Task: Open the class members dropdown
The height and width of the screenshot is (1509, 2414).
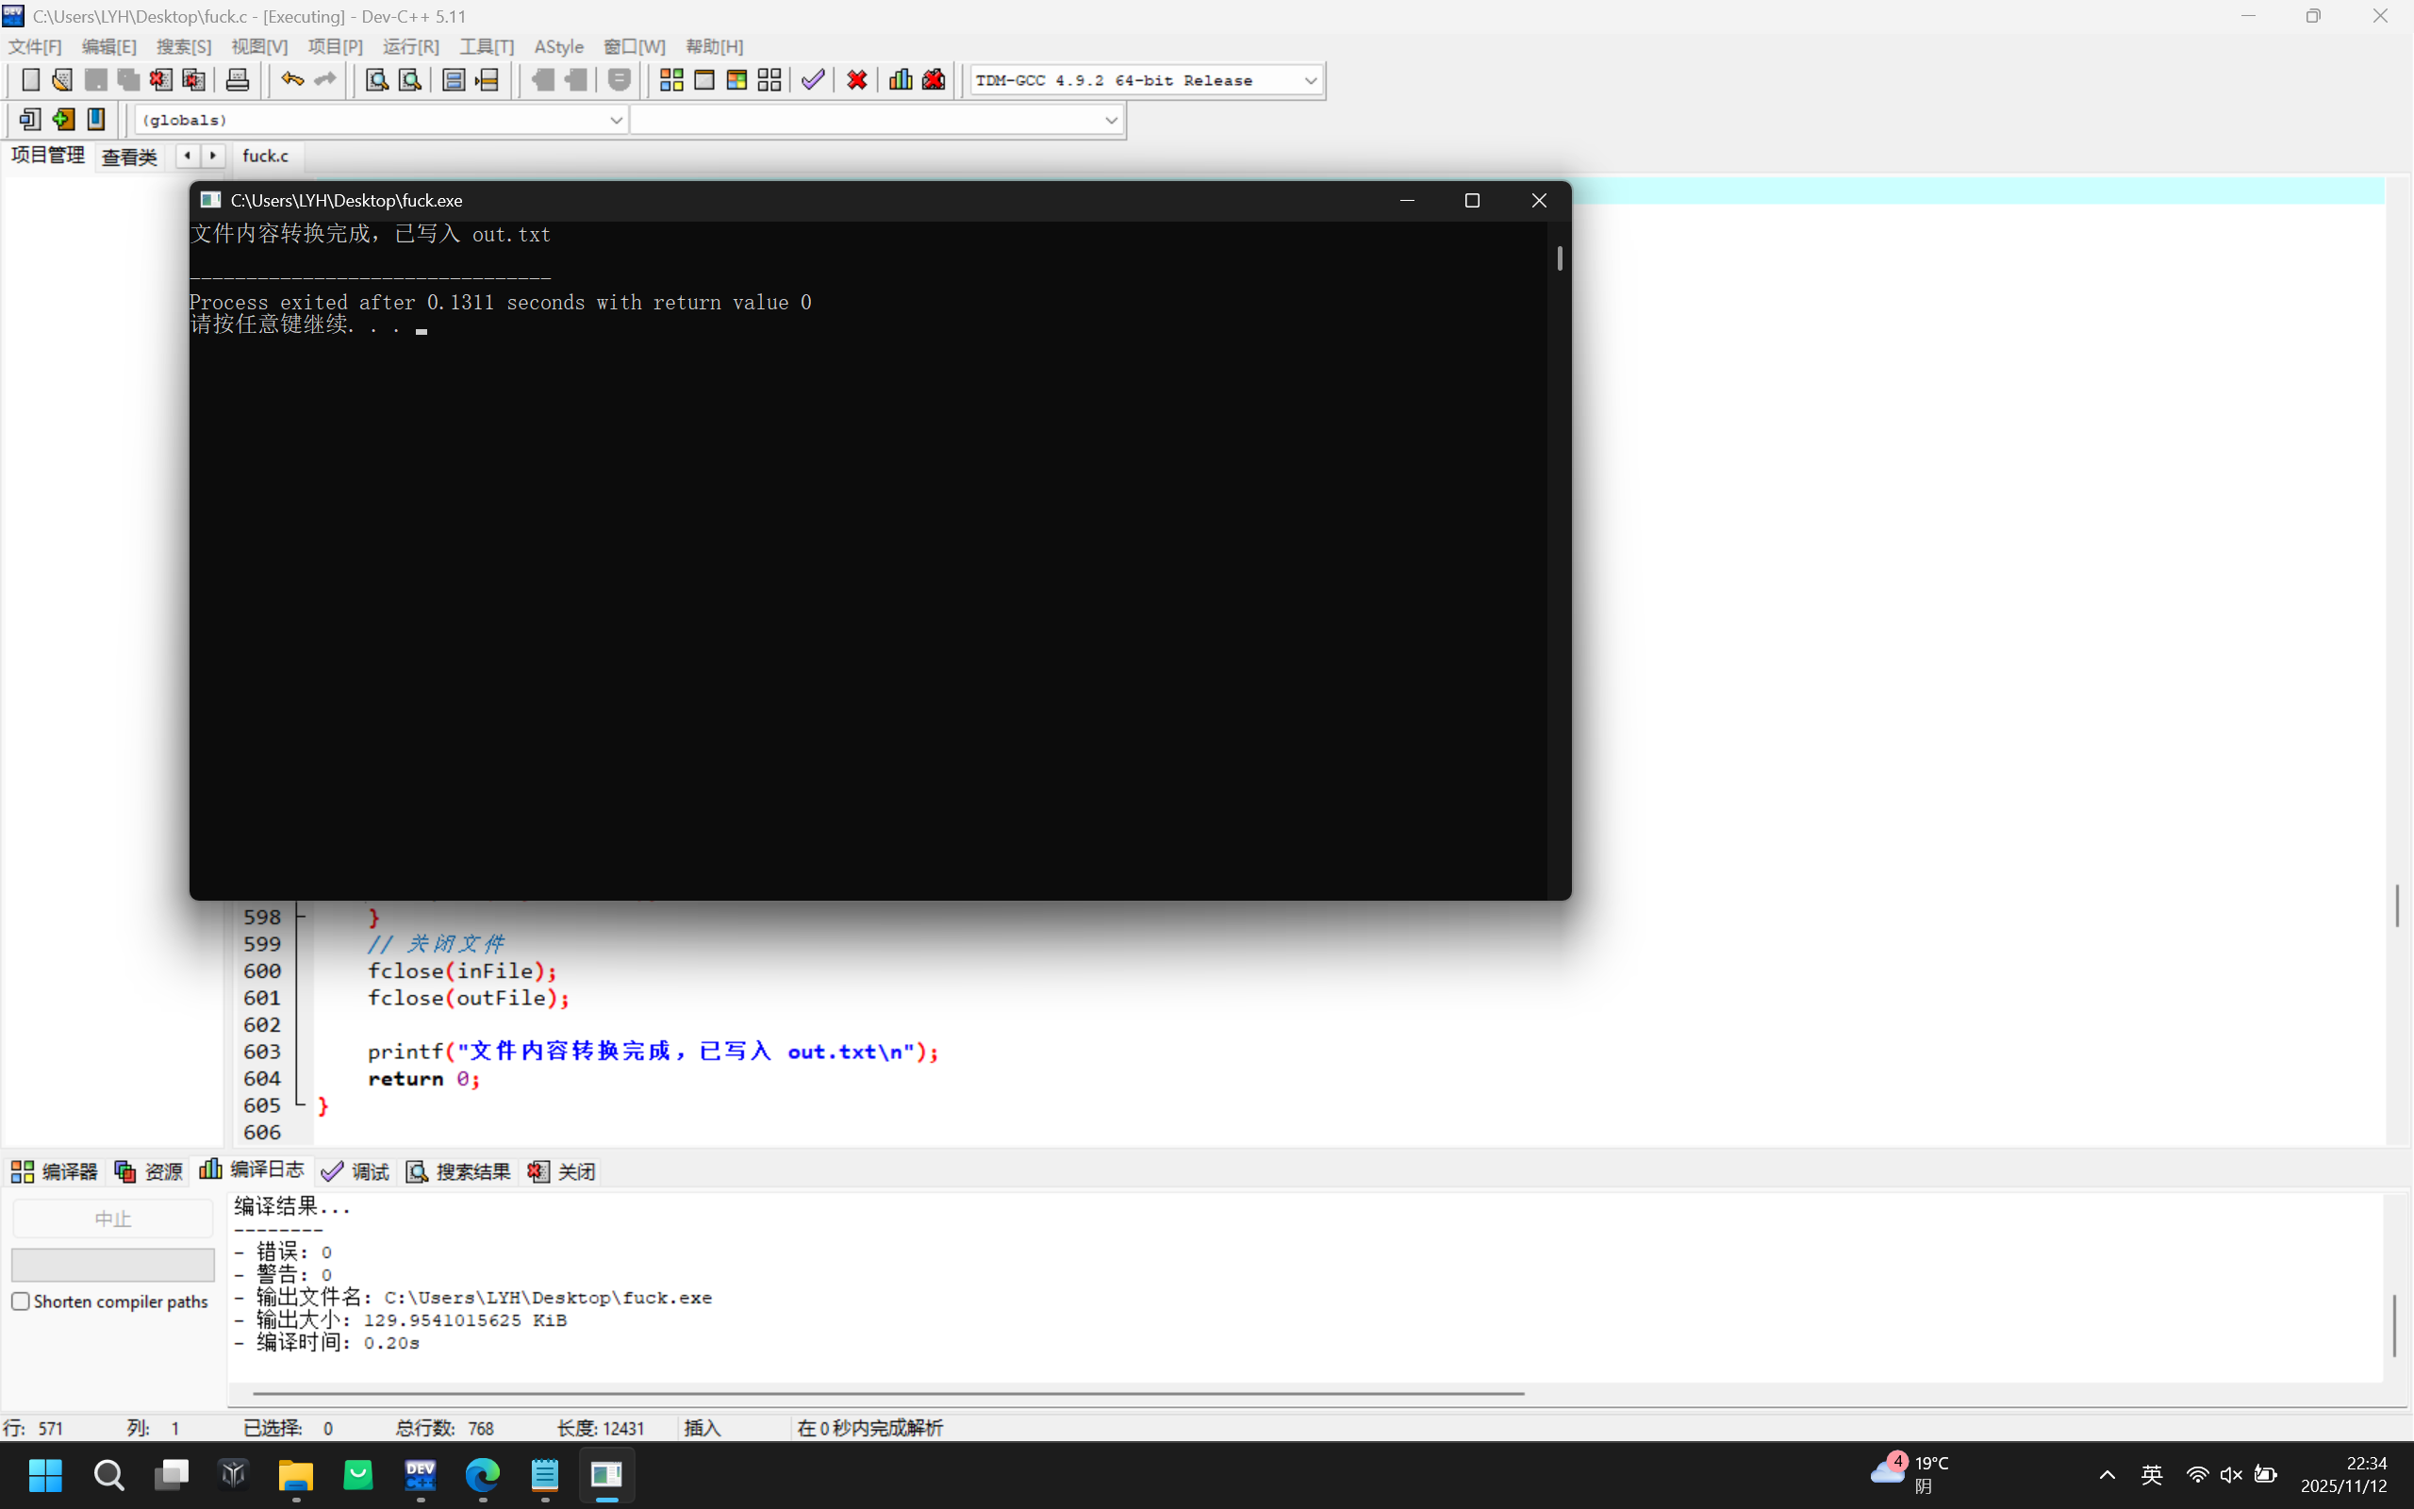Action: point(1111,119)
